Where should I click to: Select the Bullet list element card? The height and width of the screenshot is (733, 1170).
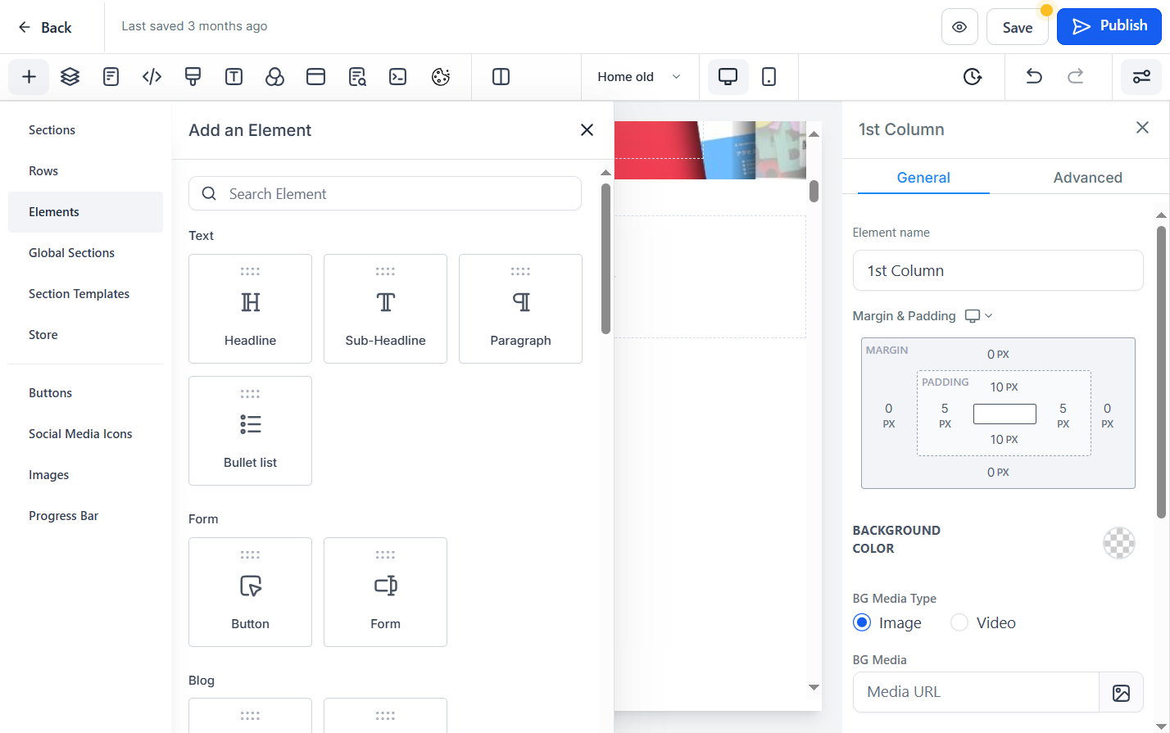[250, 431]
